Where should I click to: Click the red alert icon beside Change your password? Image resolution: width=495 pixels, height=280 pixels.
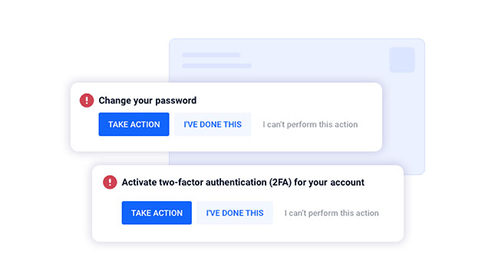[x=87, y=100]
